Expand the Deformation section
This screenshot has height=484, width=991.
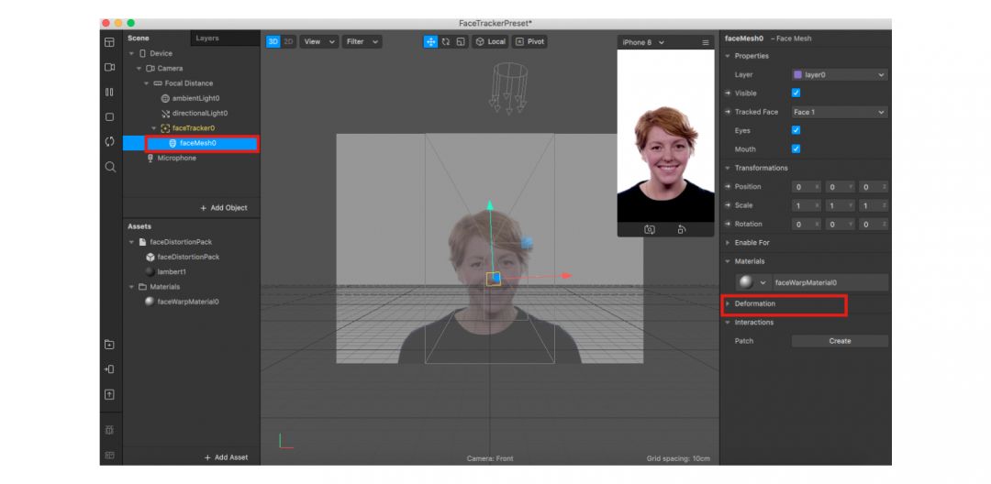pyautogui.click(x=754, y=303)
